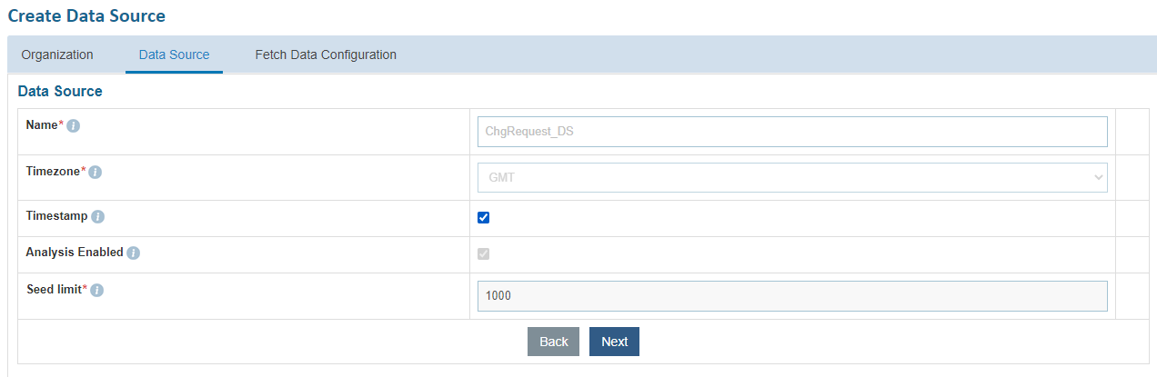Click the info icon beside Timezone
This screenshot has width=1157, height=377.
pyautogui.click(x=95, y=172)
